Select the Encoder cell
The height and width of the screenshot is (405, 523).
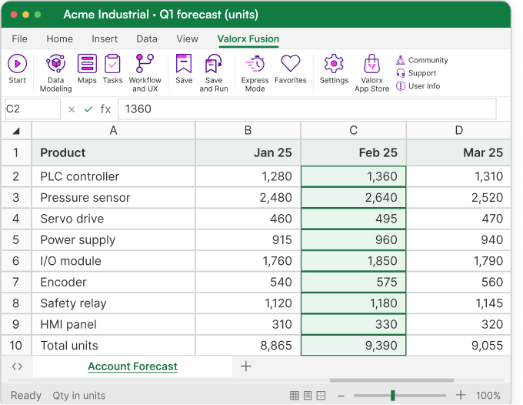[113, 282]
